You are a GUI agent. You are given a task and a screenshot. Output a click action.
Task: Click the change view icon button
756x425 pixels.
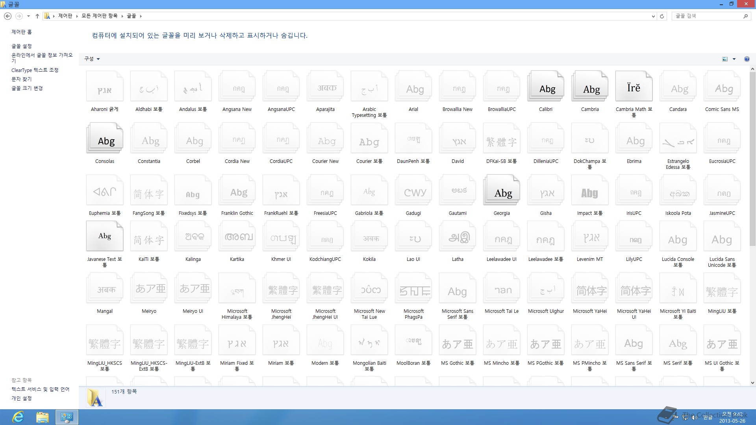[x=725, y=59]
